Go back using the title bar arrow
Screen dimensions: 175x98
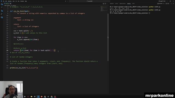(x=66, y=1)
